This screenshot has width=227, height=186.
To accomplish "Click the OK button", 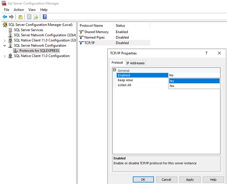I will (143, 179).
